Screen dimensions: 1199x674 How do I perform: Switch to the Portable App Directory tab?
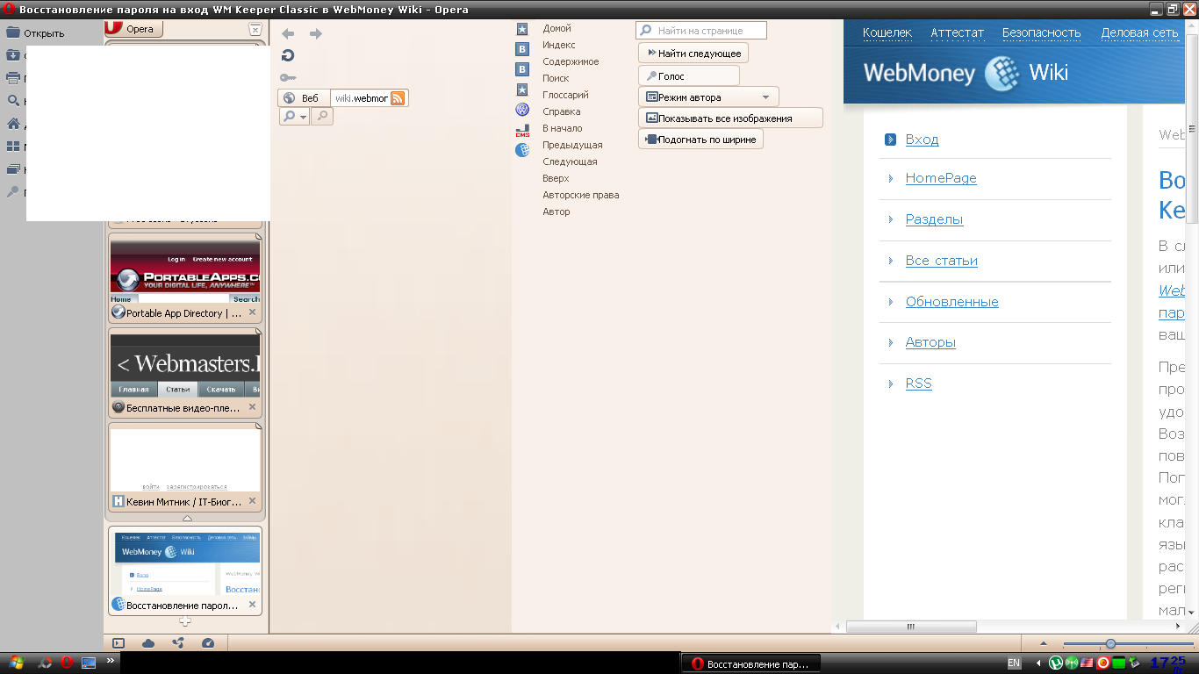pyautogui.click(x=184, y=312)
